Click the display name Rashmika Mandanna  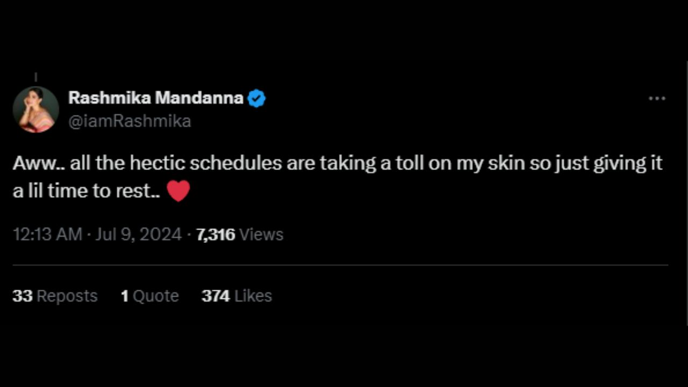pos(156,98)
